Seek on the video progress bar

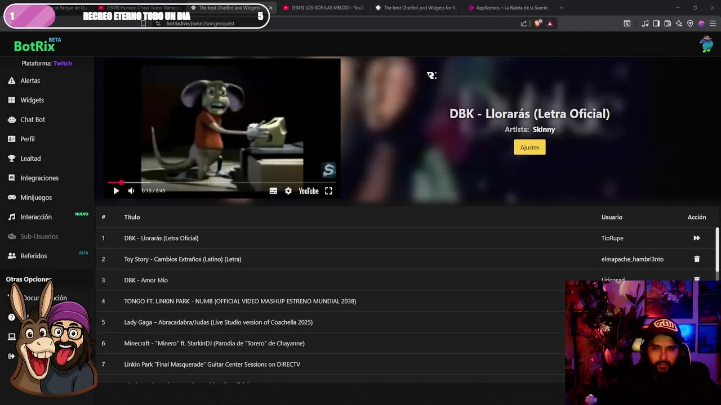coord(222,183)
